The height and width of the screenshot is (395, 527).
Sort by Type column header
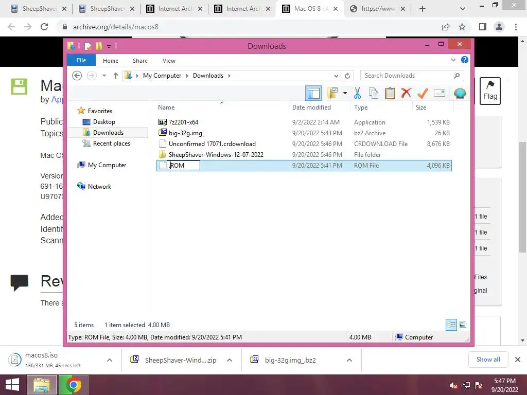381,107
